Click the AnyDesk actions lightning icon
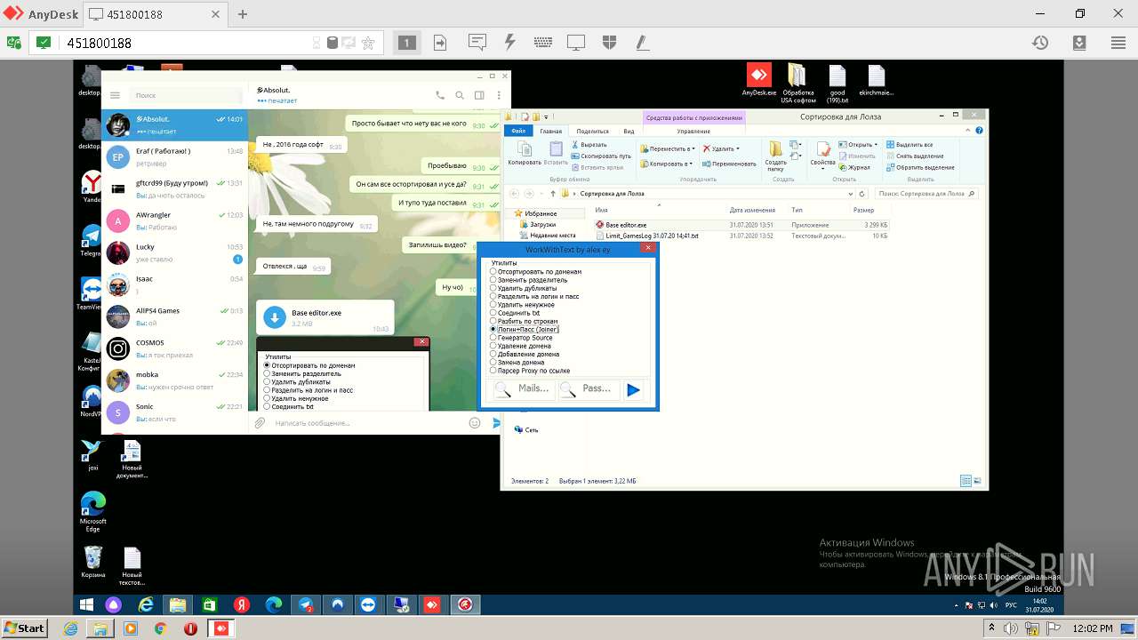1138x640 pixels. point(509,43)
